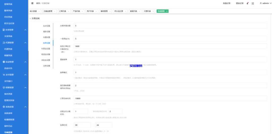Open 充值记录 link in header

227,3
